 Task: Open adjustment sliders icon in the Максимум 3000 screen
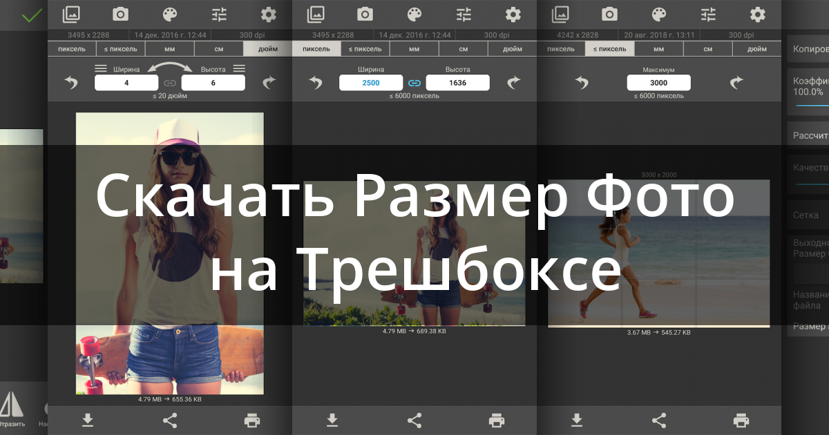[x=708, y=14]
